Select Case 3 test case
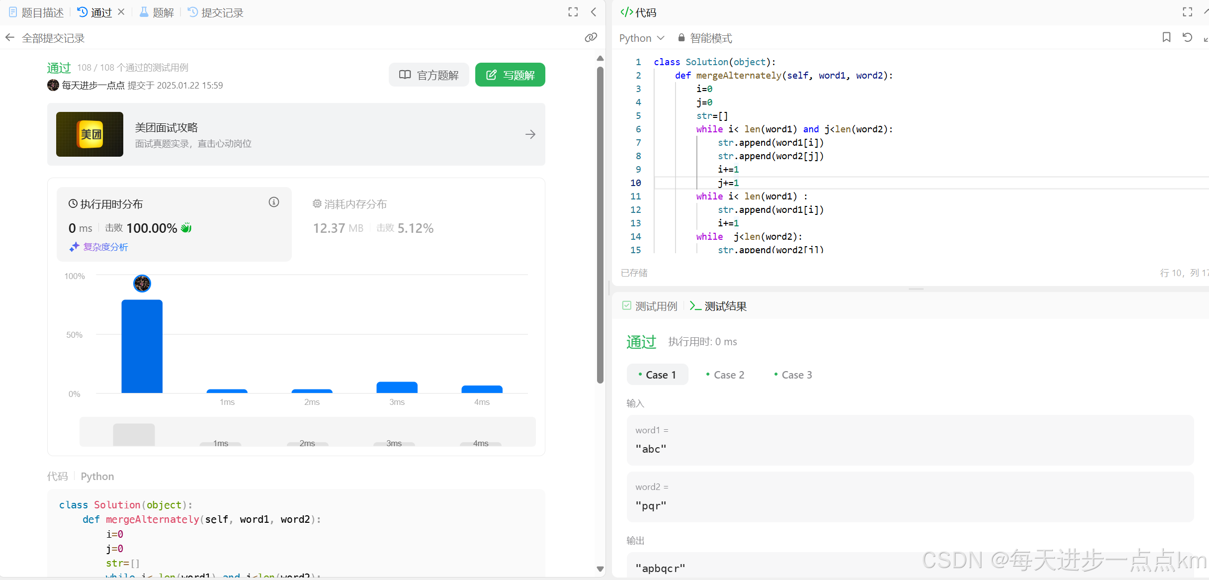 [793, 375]
